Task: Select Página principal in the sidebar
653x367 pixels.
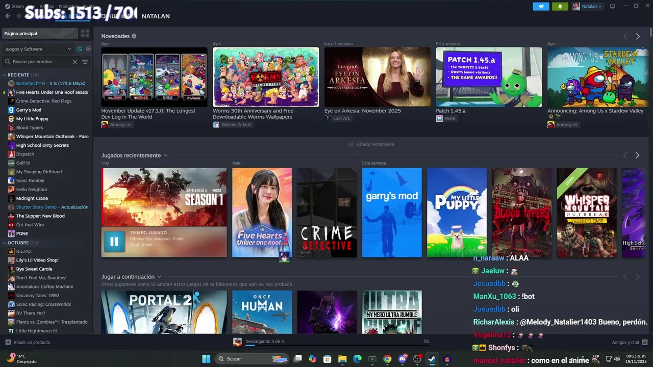Action: point(40,33)
